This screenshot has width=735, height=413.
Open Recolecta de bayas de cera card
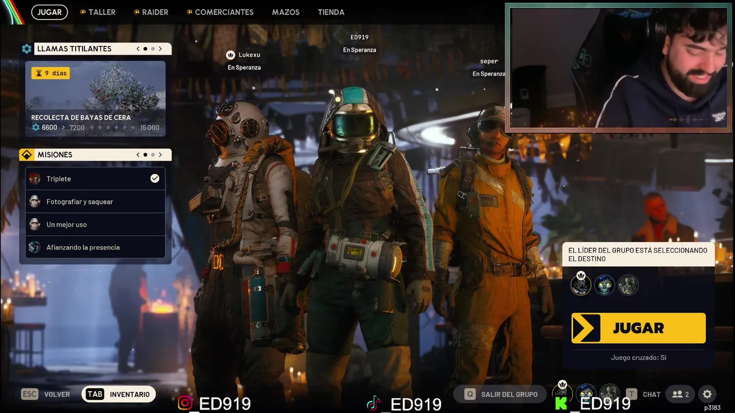[95, 99]
